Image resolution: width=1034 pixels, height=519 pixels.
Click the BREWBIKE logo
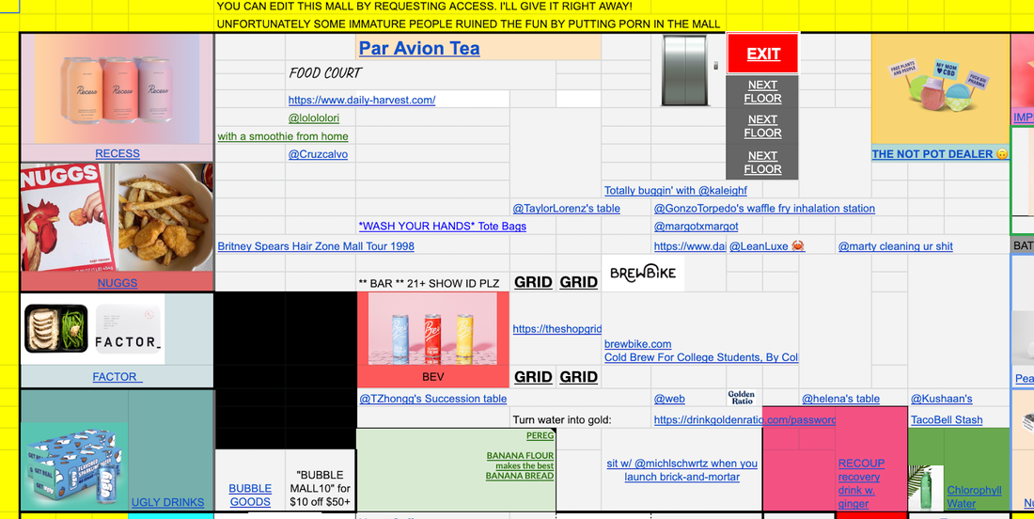point(643,273)
